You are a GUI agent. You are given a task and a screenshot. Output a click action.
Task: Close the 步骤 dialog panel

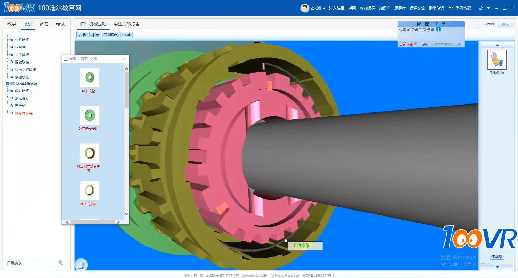coord(125,59)
